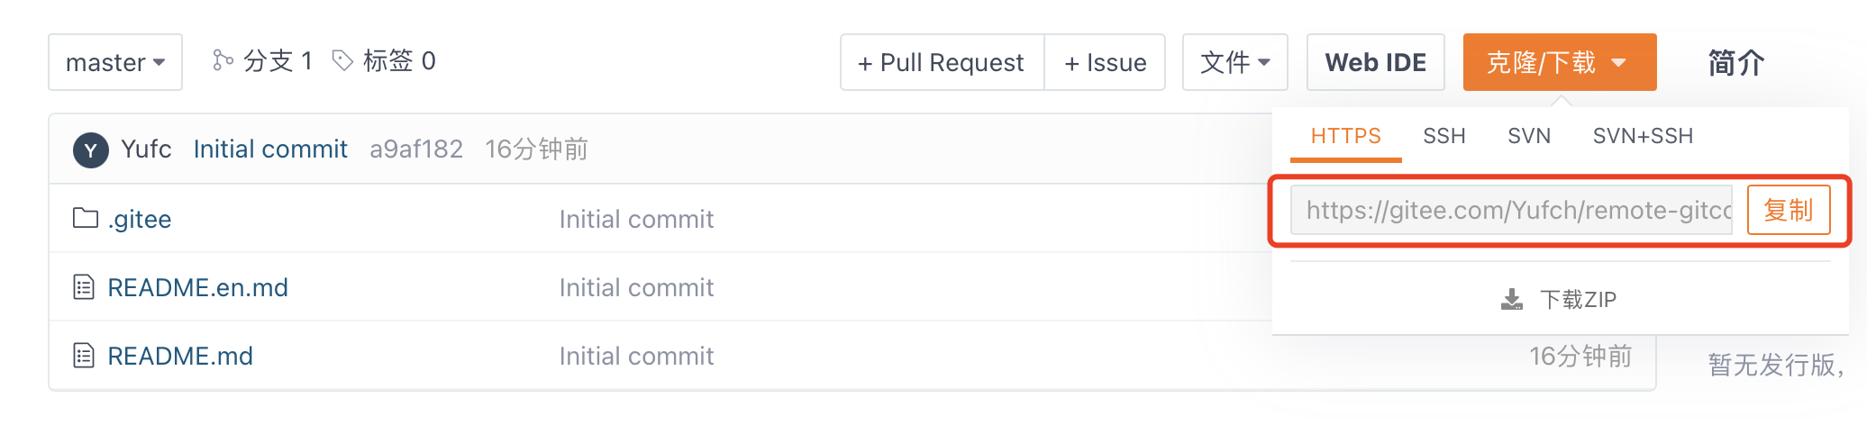
Task: Toggle the 克隆/下载 dropdown button
Action: coord(1559,62)
